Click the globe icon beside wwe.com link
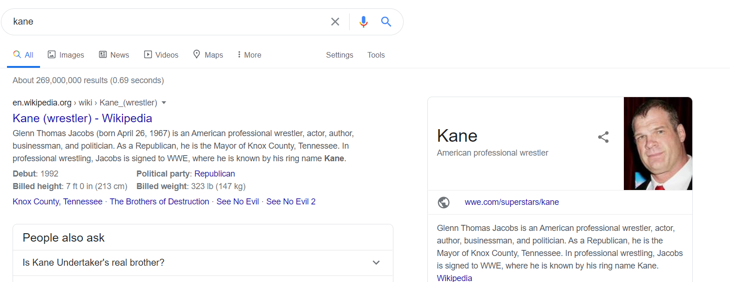Image resolution: width=730 pixels, height=282 pixels. point(444,203)
